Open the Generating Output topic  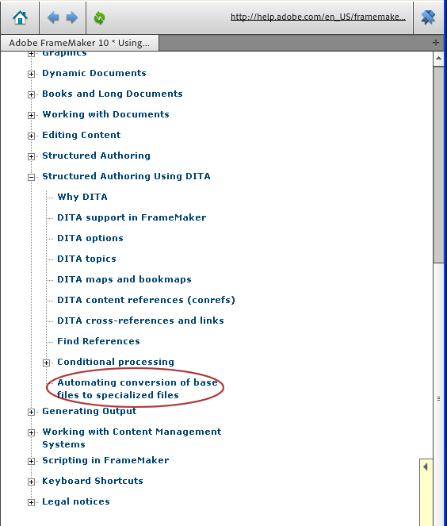(x=89, y=411)
